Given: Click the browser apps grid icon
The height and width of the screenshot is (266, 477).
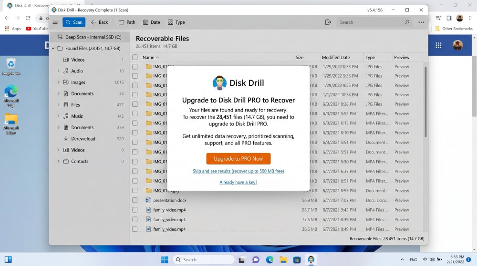Looking at the screenshot, I should [x=438, y=45].
